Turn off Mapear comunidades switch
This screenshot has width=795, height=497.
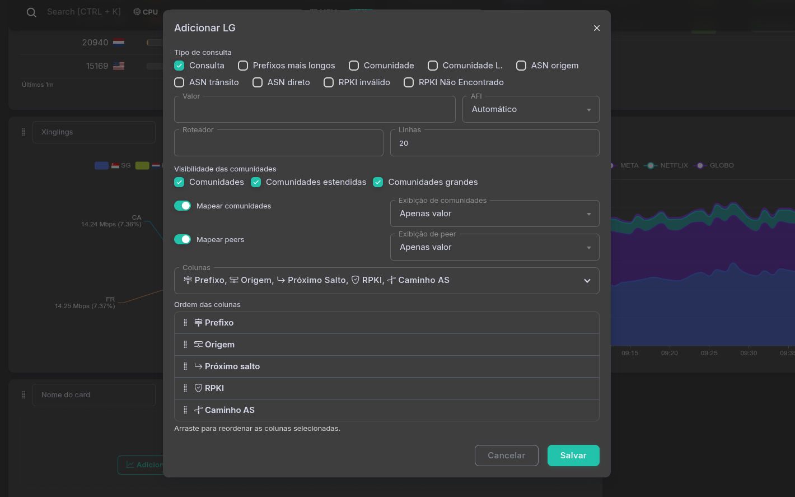tap(183, 206)
